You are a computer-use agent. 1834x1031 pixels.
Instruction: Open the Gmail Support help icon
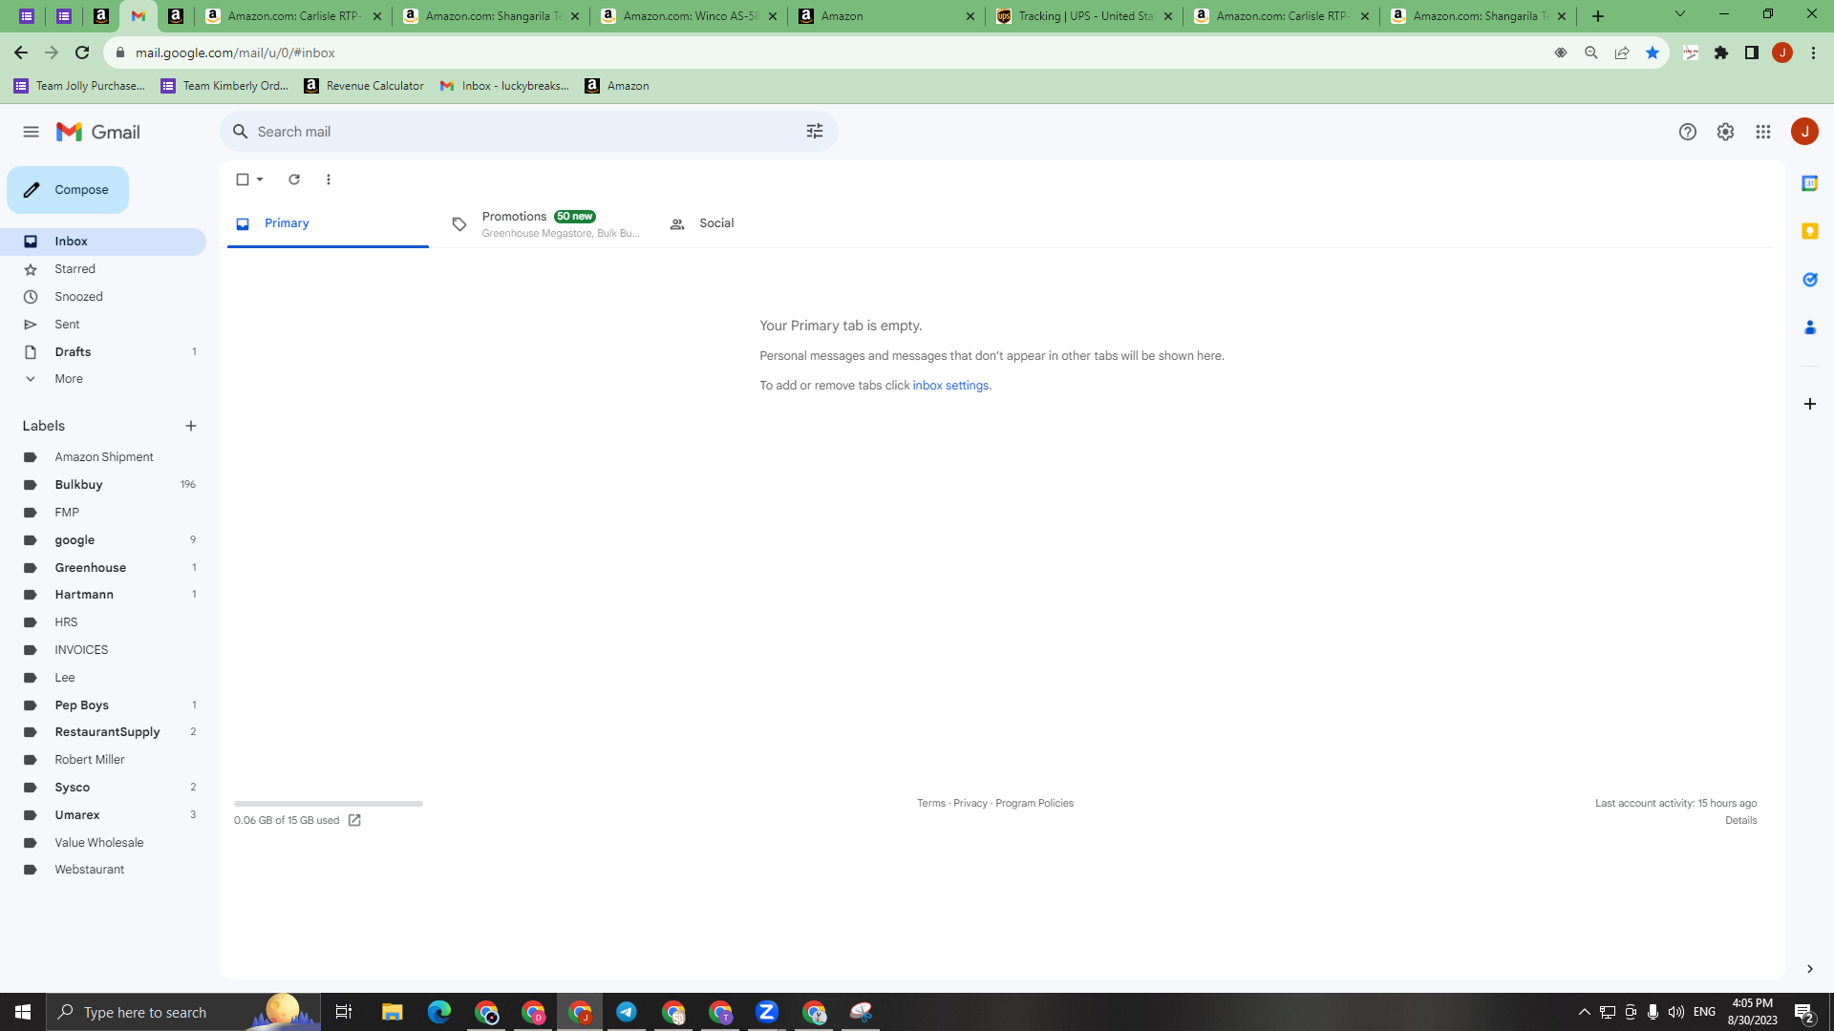coord(1688,132)
